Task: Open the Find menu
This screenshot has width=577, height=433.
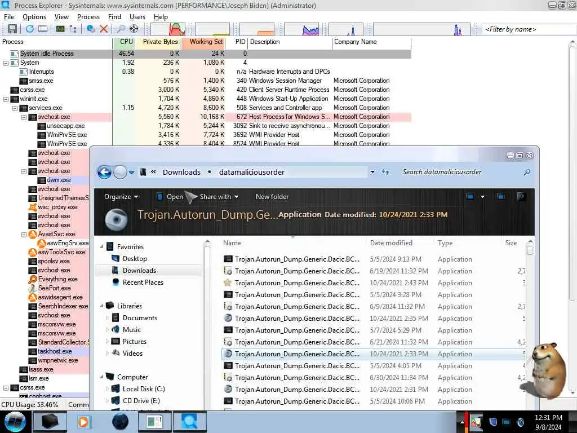Action: (x=114, y=17)
